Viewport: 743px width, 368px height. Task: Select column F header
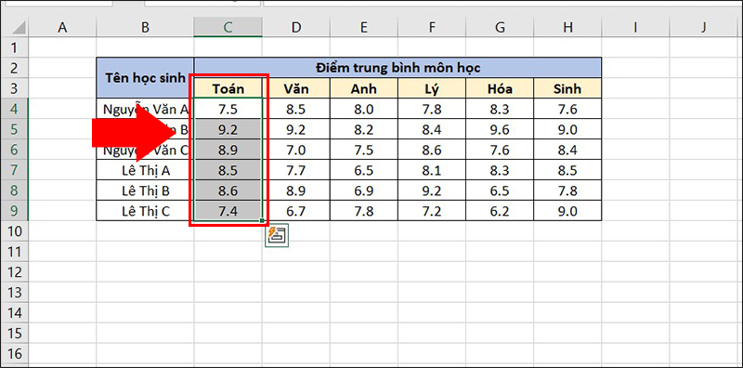coord(432,28)
